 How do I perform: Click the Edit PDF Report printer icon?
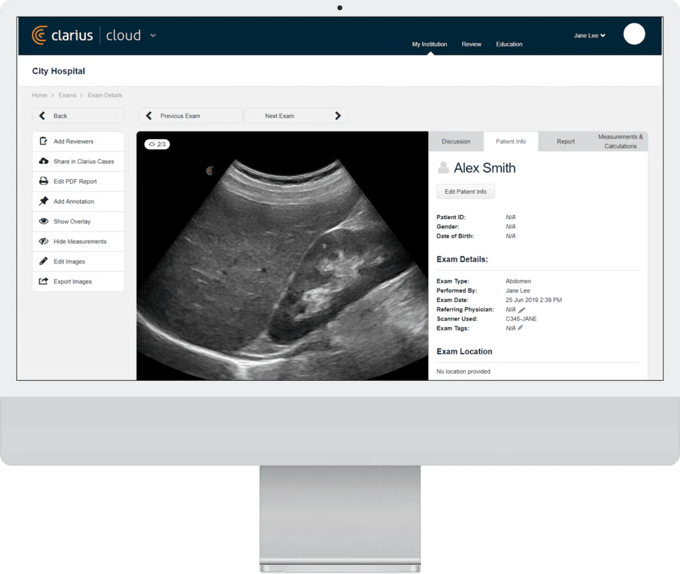[44, 181]
